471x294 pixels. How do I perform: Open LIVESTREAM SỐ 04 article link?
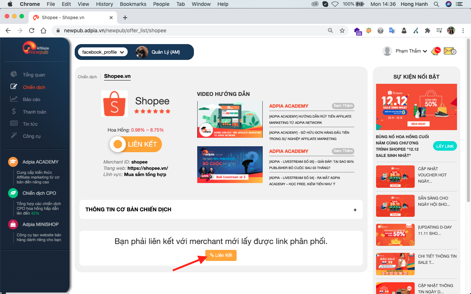coord(304,181)
